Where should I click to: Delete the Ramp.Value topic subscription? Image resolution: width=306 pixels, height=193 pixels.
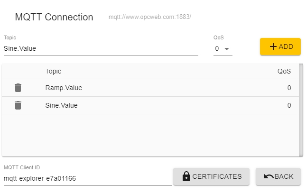click(x=18, y=88)
